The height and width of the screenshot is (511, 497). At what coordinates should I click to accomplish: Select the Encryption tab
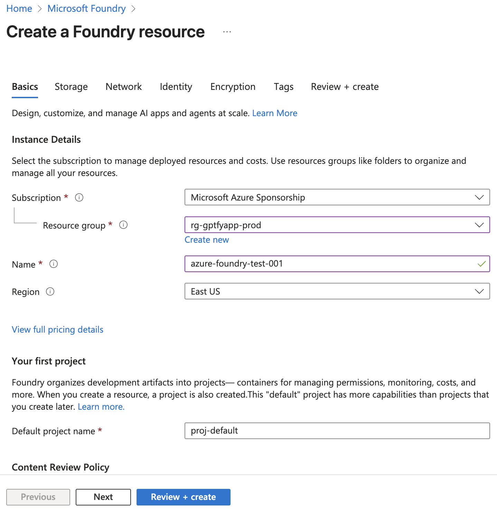pyautogui.click(x=233, y=87)
